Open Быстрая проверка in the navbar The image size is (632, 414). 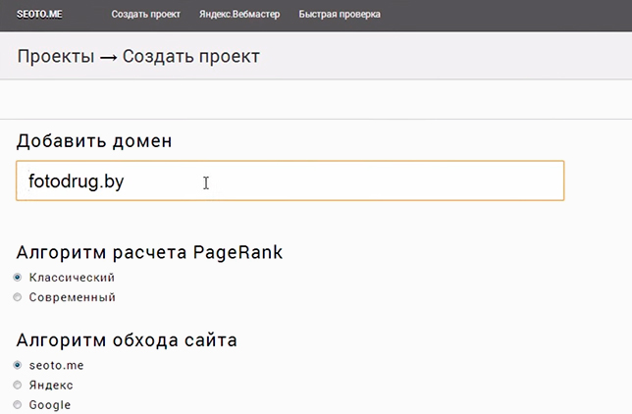pyautogui.click(x=340, y=14)
